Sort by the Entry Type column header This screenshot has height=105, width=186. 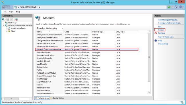click(x=126, y=32)
